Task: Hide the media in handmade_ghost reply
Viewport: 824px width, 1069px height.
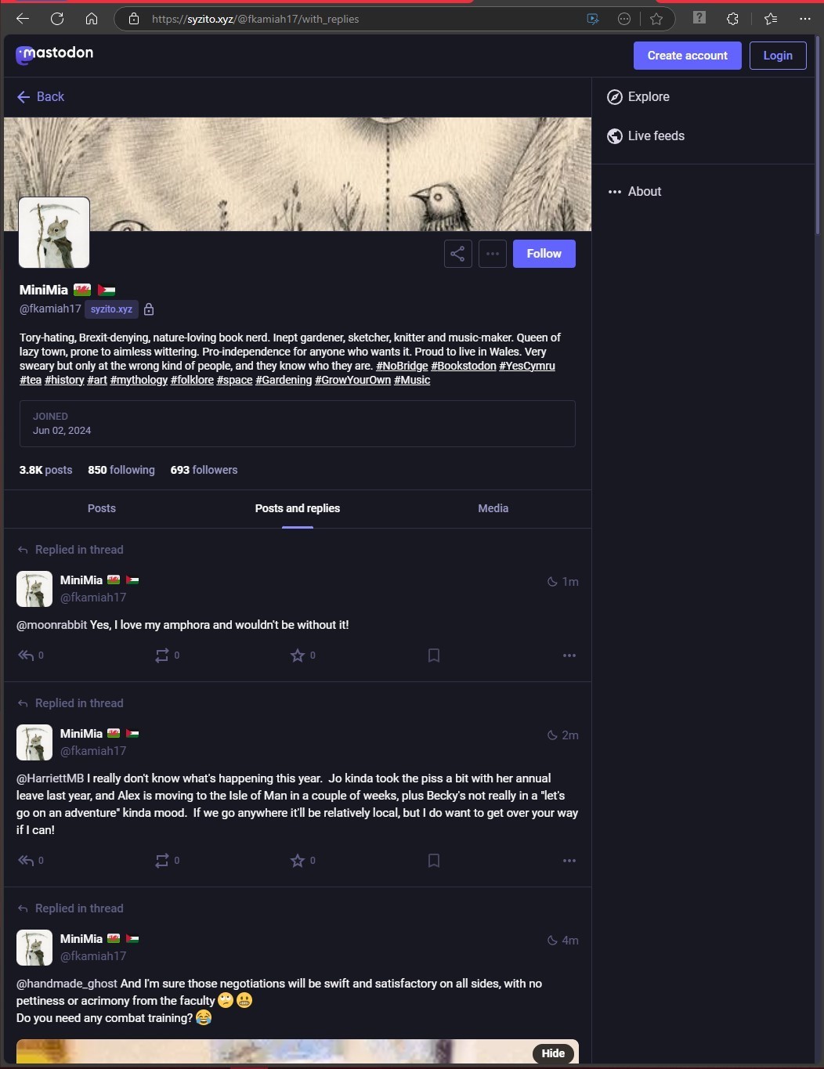Action: click(553, 1053)
